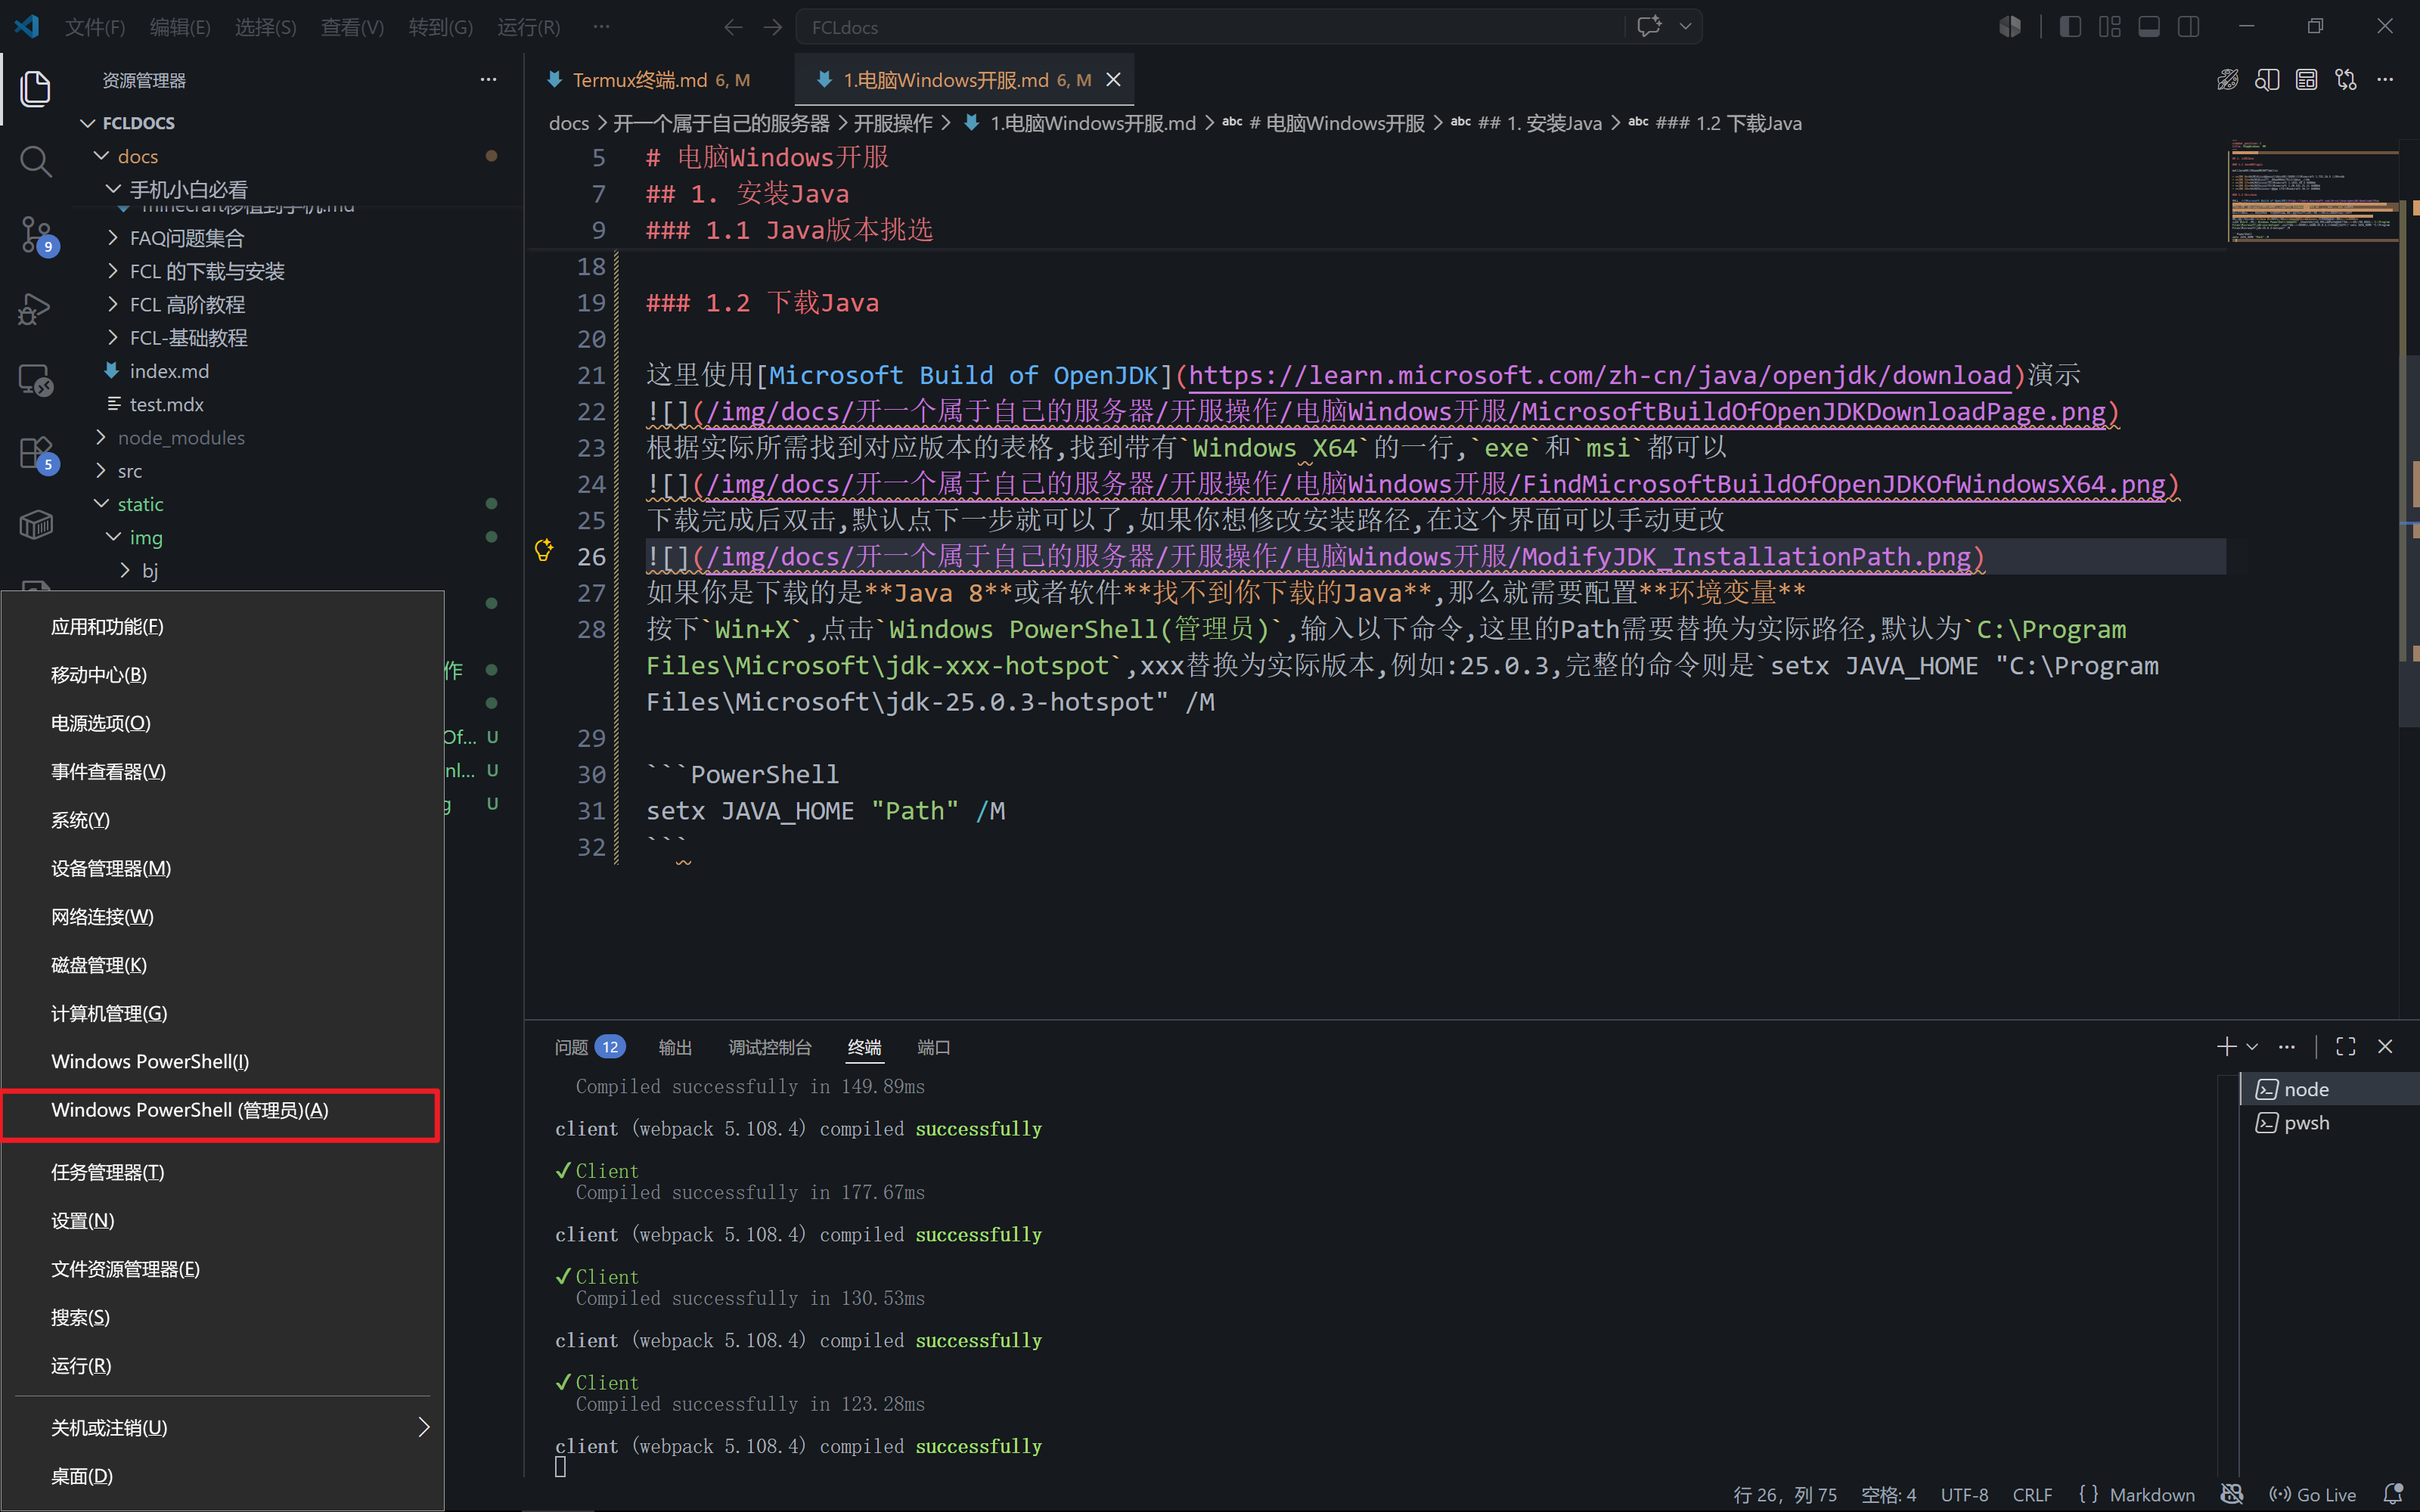Click the lightbulb code action icon
Image resolution: width=2420 pixels, height=1512 pixels.
[x=544, y=549]
